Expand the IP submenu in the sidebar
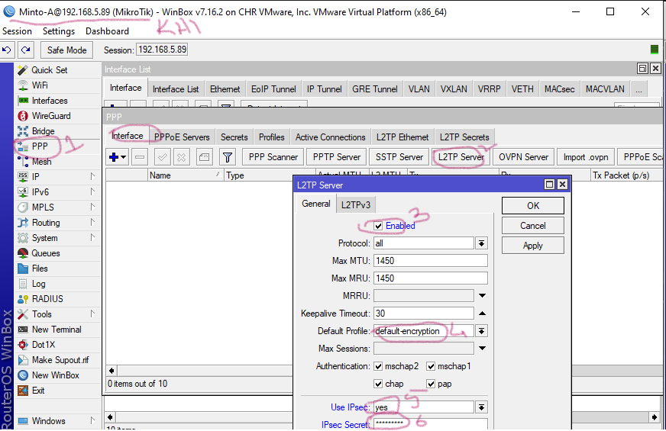 [x=92, y=176]
